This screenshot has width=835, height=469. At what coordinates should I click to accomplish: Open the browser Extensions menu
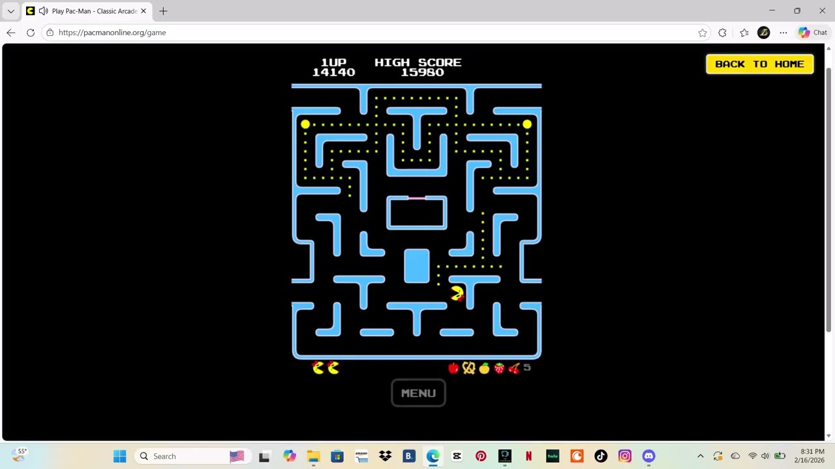click(722, 33)
